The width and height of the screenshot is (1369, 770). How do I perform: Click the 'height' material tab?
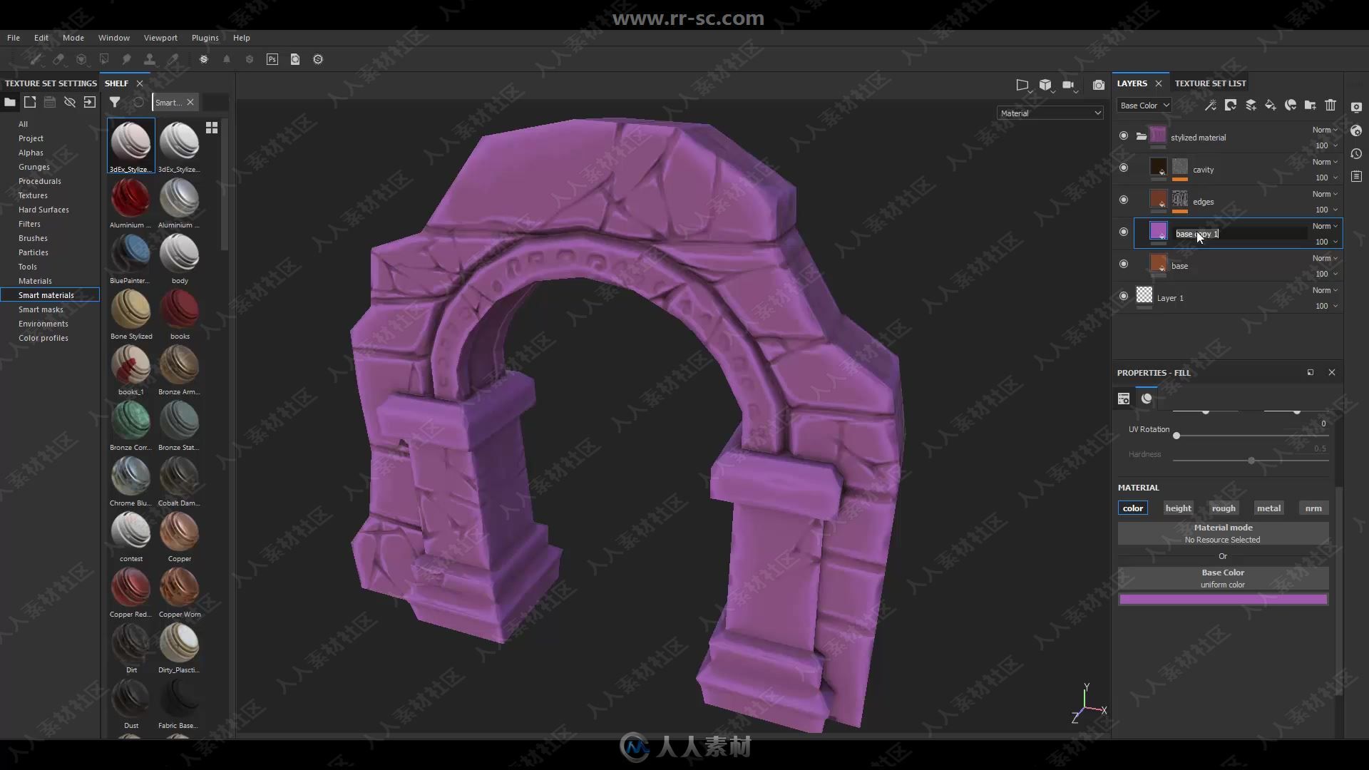[1178, 508]
